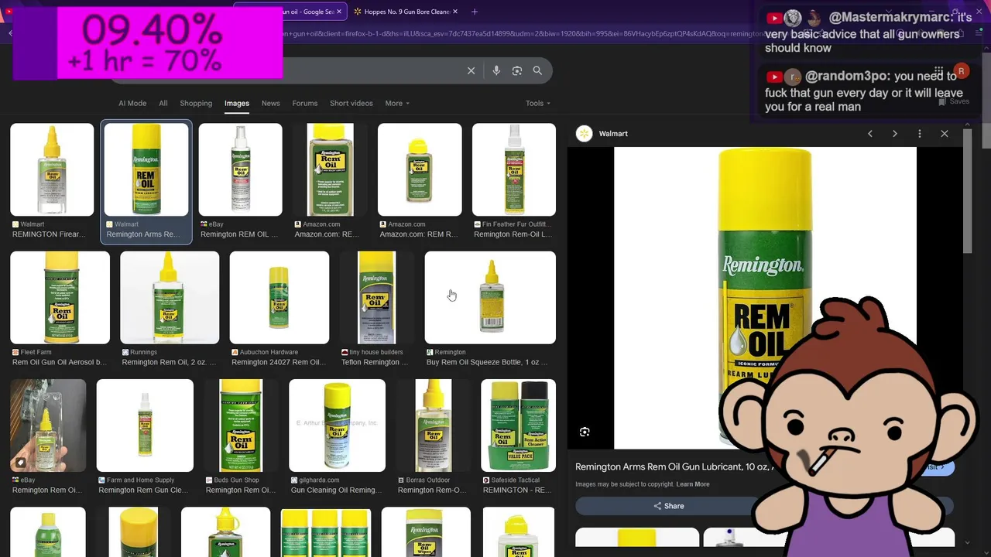Open the Learn More copyright link
Image resolution: width=991 pixels, height=557 pixels.
[692, 484]
